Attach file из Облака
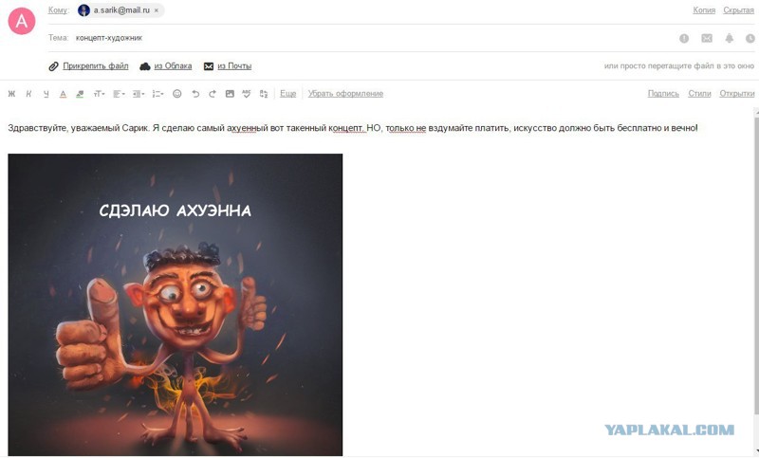Viewport: 759px width, 458px height. point(173,66)
